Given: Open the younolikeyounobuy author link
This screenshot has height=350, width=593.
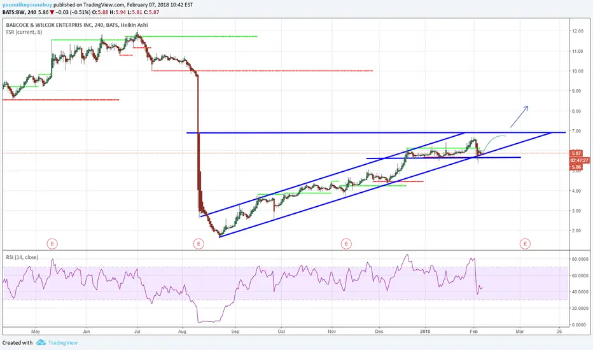Looking at the screenshot, I should [x=27, y=5].
